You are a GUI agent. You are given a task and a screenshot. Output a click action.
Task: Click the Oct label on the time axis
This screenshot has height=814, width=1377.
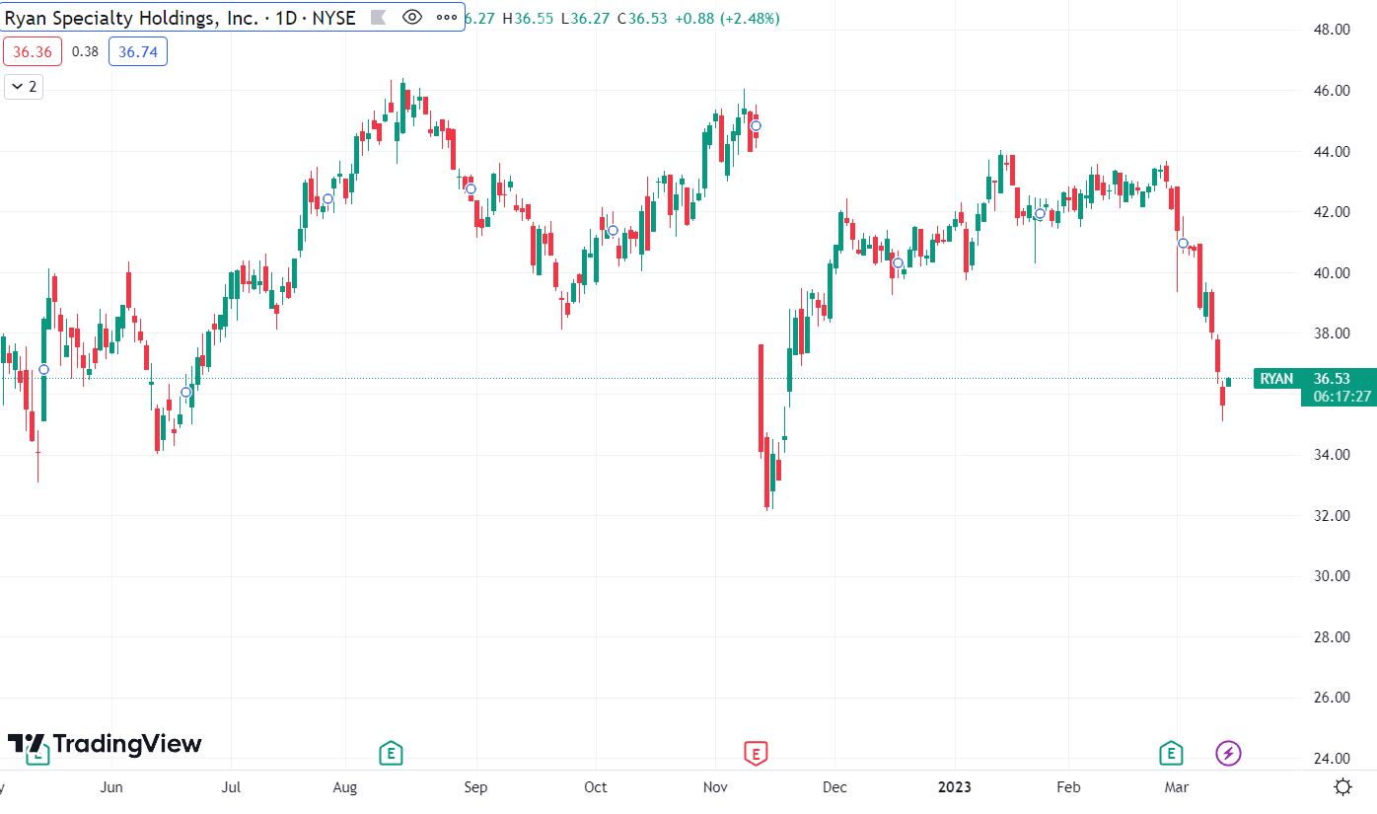595,787
